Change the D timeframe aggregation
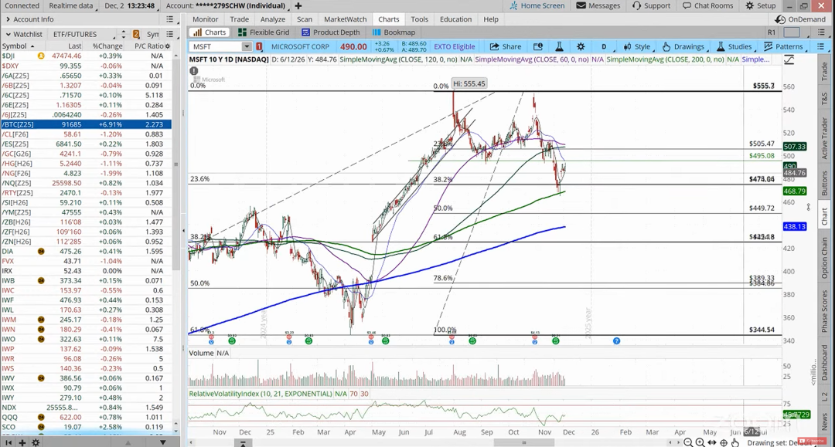This screenshot has height=447, width=835. [x=604, y=46]
